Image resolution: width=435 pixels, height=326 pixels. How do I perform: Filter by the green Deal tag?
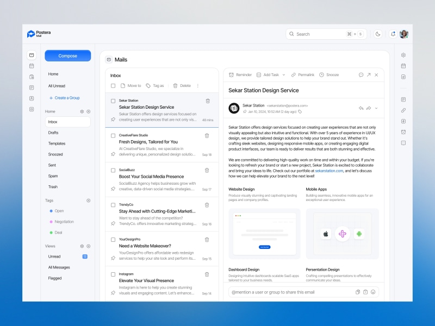[56, 233]
